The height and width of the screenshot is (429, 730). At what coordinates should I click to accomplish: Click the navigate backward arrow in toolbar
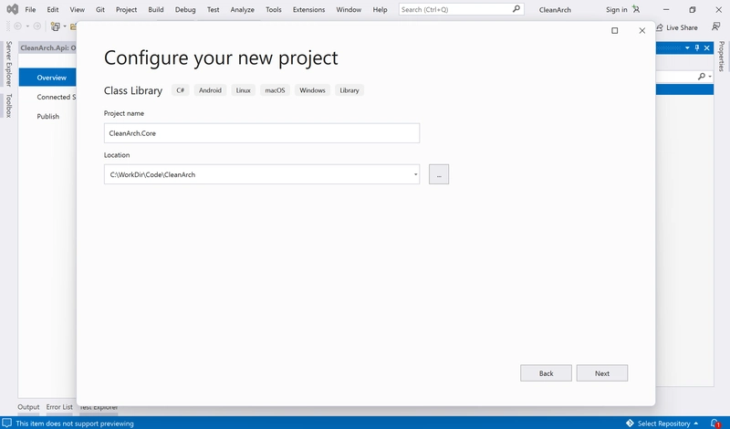[x=18, y=26]
